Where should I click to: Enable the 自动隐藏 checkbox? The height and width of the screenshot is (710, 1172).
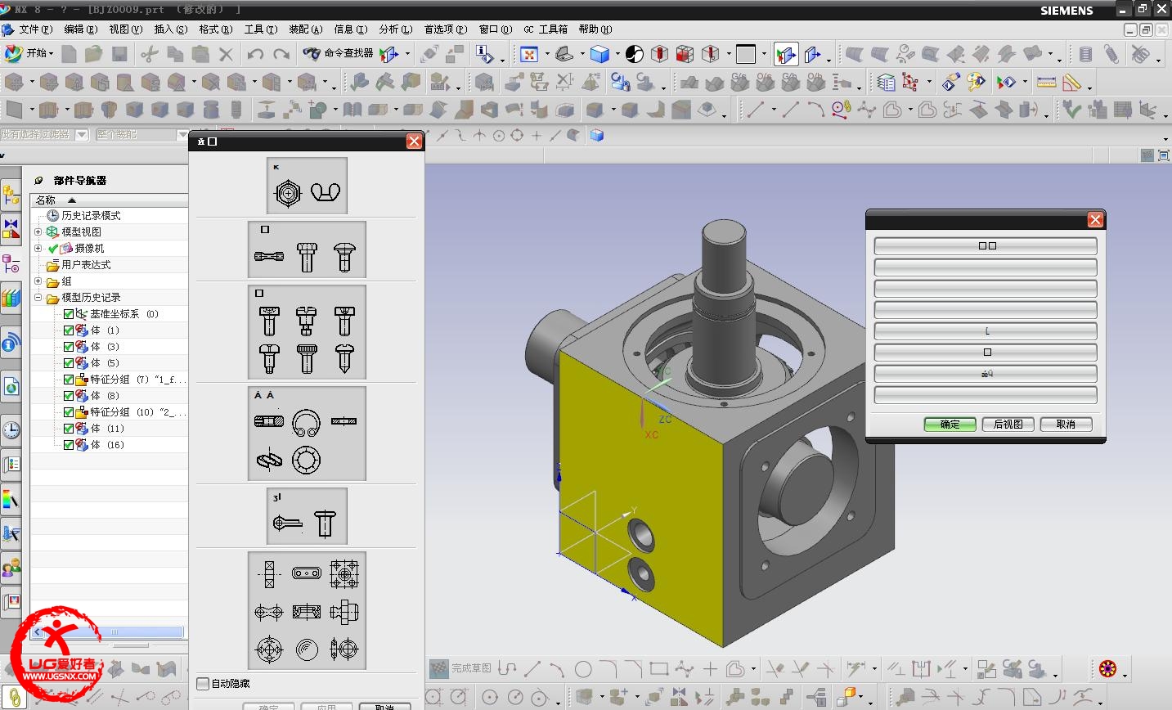point(203,683)
